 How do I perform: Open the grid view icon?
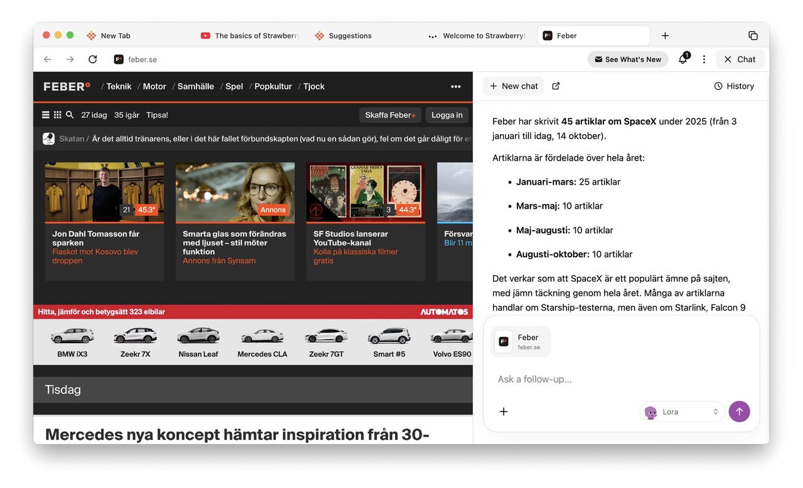click(x=56, y=115)
